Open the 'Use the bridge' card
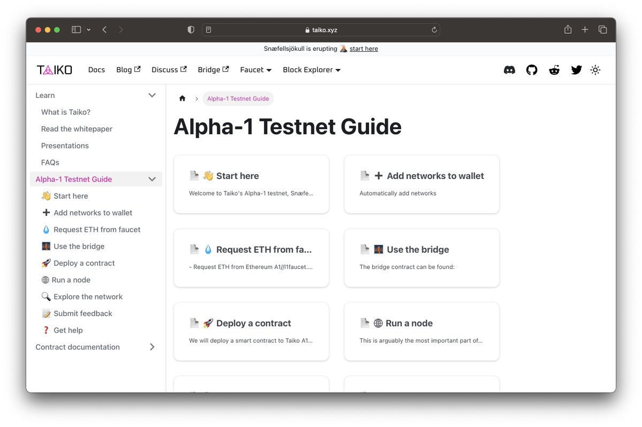This screenshot has height=427, width=642. [x=422, y=258]
